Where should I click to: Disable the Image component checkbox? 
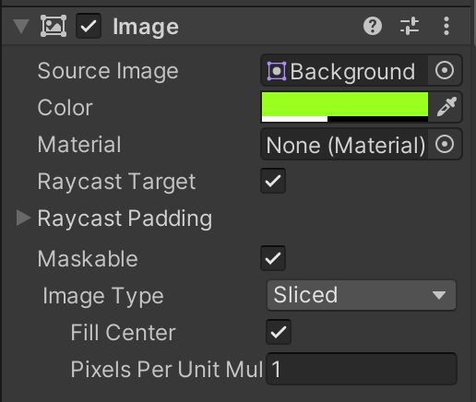pyautogui.click(x=89, y=26)
